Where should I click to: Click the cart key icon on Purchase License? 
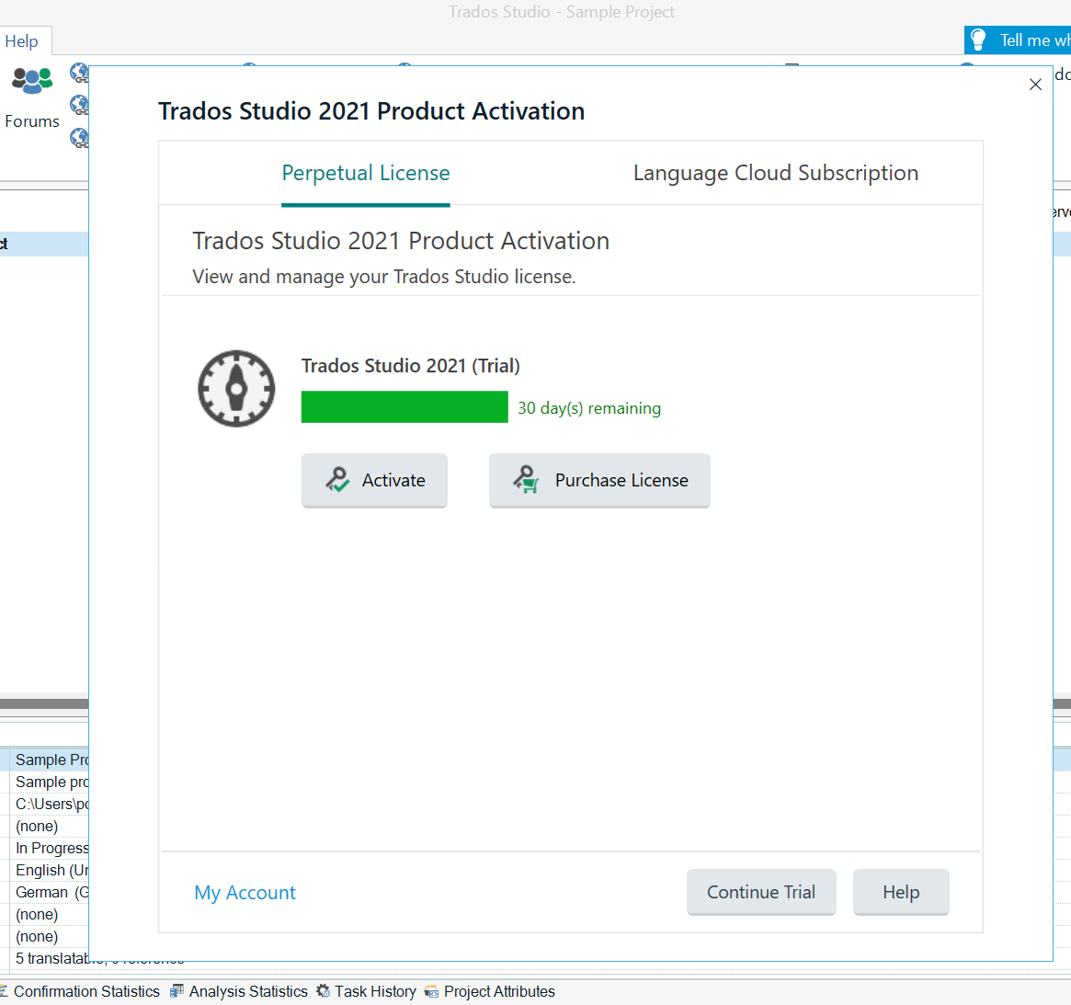[526, 480]
